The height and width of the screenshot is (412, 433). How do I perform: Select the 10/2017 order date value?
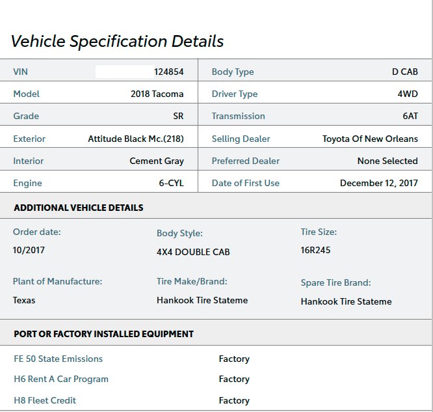coord(29,250)
